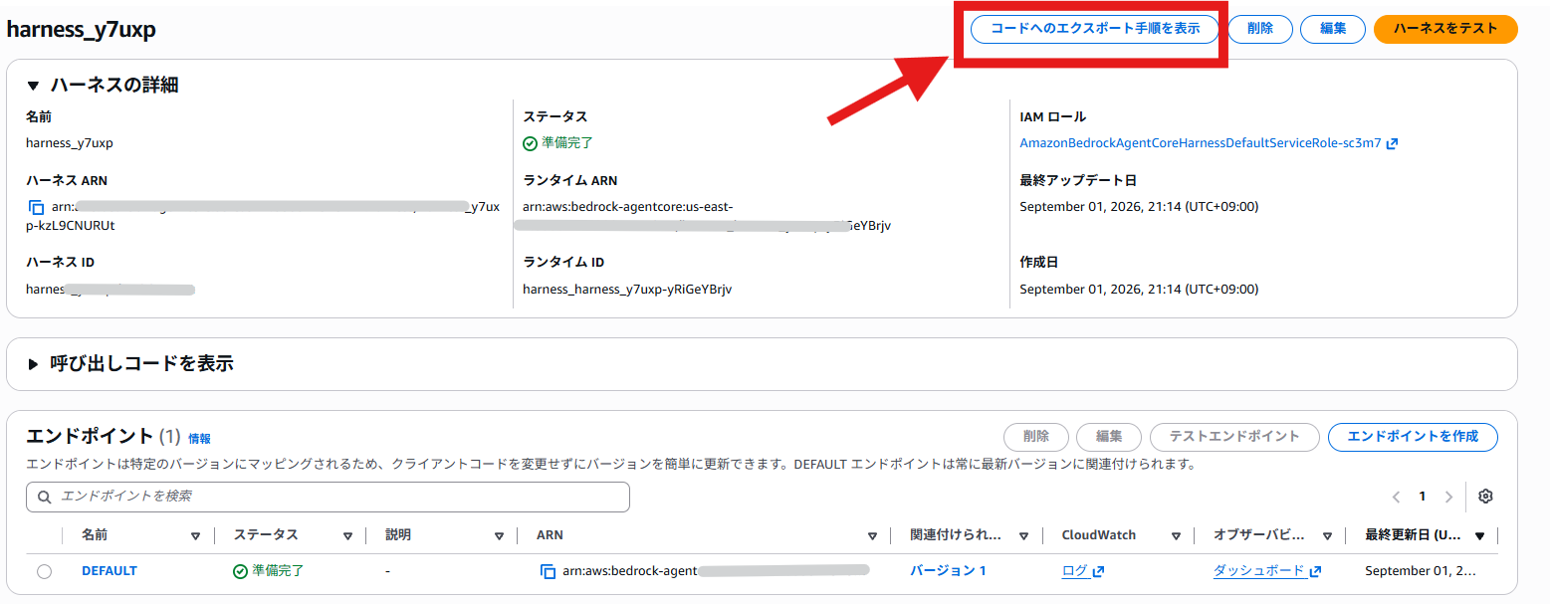Screen dimensions: 1550x604
Task: Click the top 編集 button for harness
Action: coord(1333,29)
